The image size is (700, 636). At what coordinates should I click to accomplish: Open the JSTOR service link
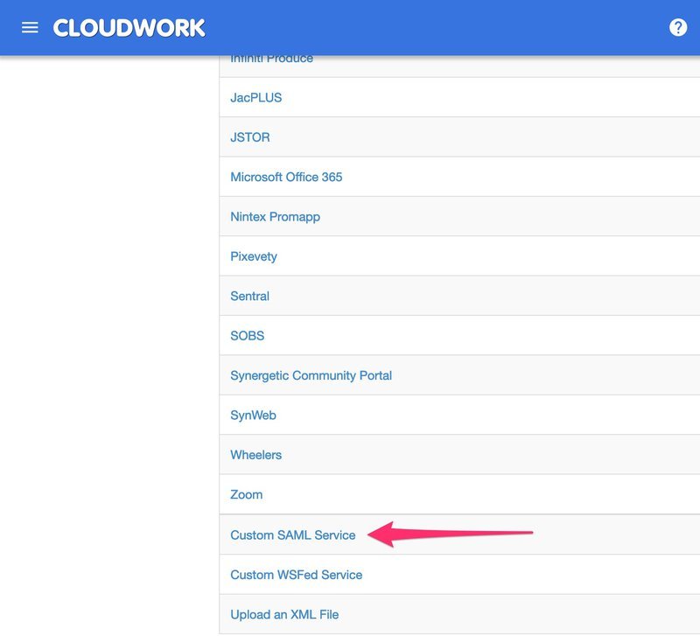click(x=249, y=136)
